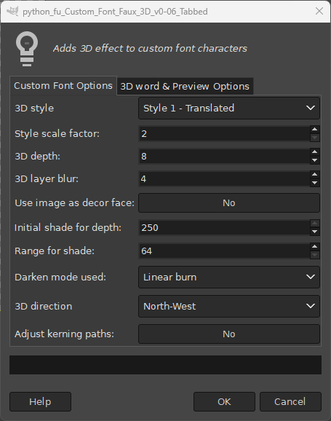This screenshot has width=331, height=421.
Task: Click the 'Style scale factor:' label
Action: point(57,134)
